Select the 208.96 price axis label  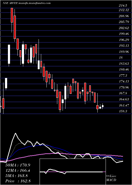tap(124, 16)
